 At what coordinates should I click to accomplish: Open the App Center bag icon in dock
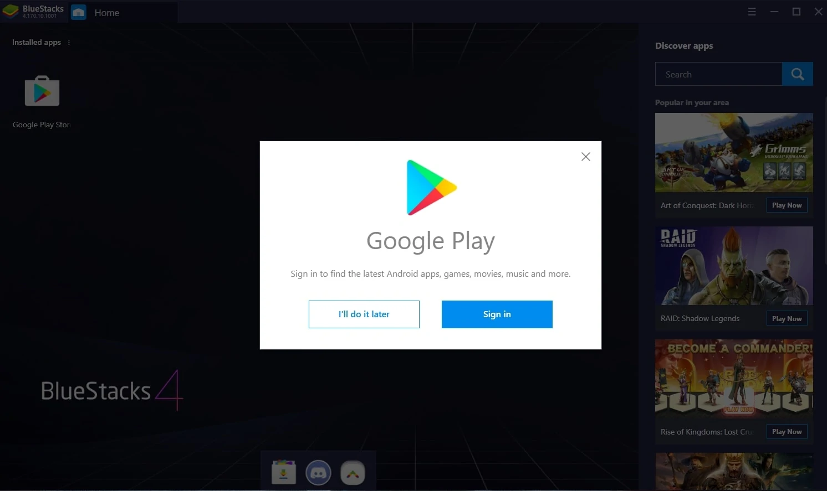click(x=284, y=473)
